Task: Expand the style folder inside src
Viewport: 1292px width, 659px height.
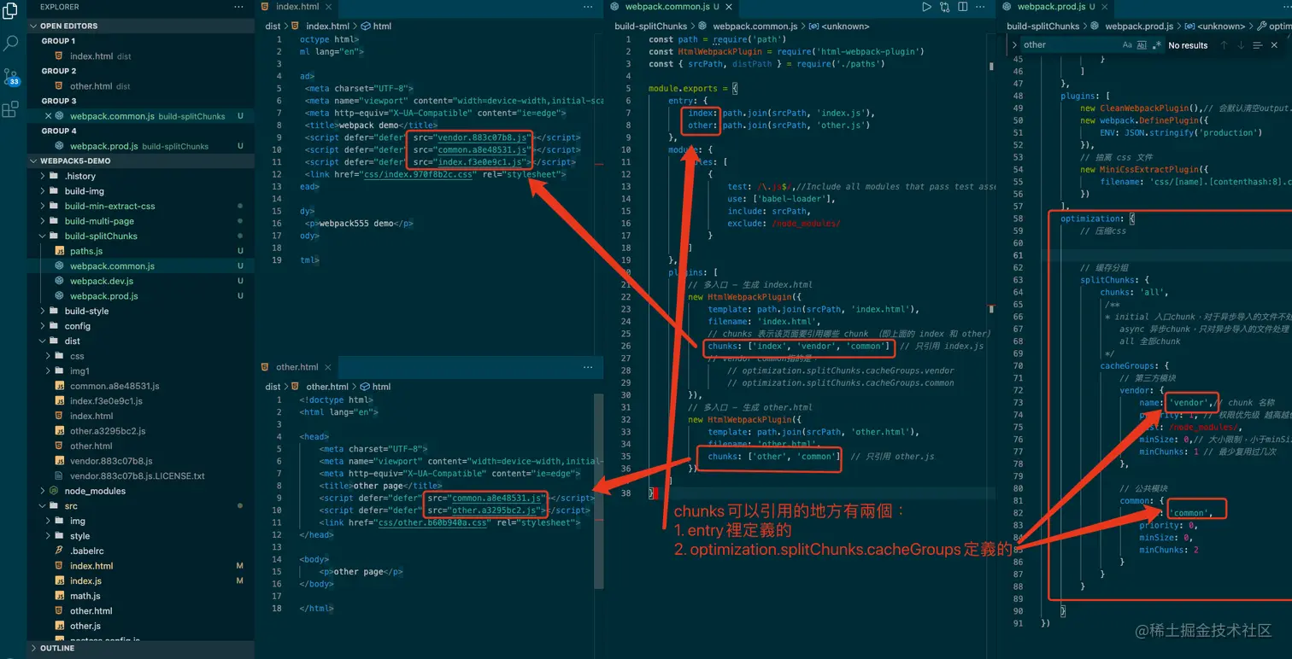Action: click(x=141, y=536)
